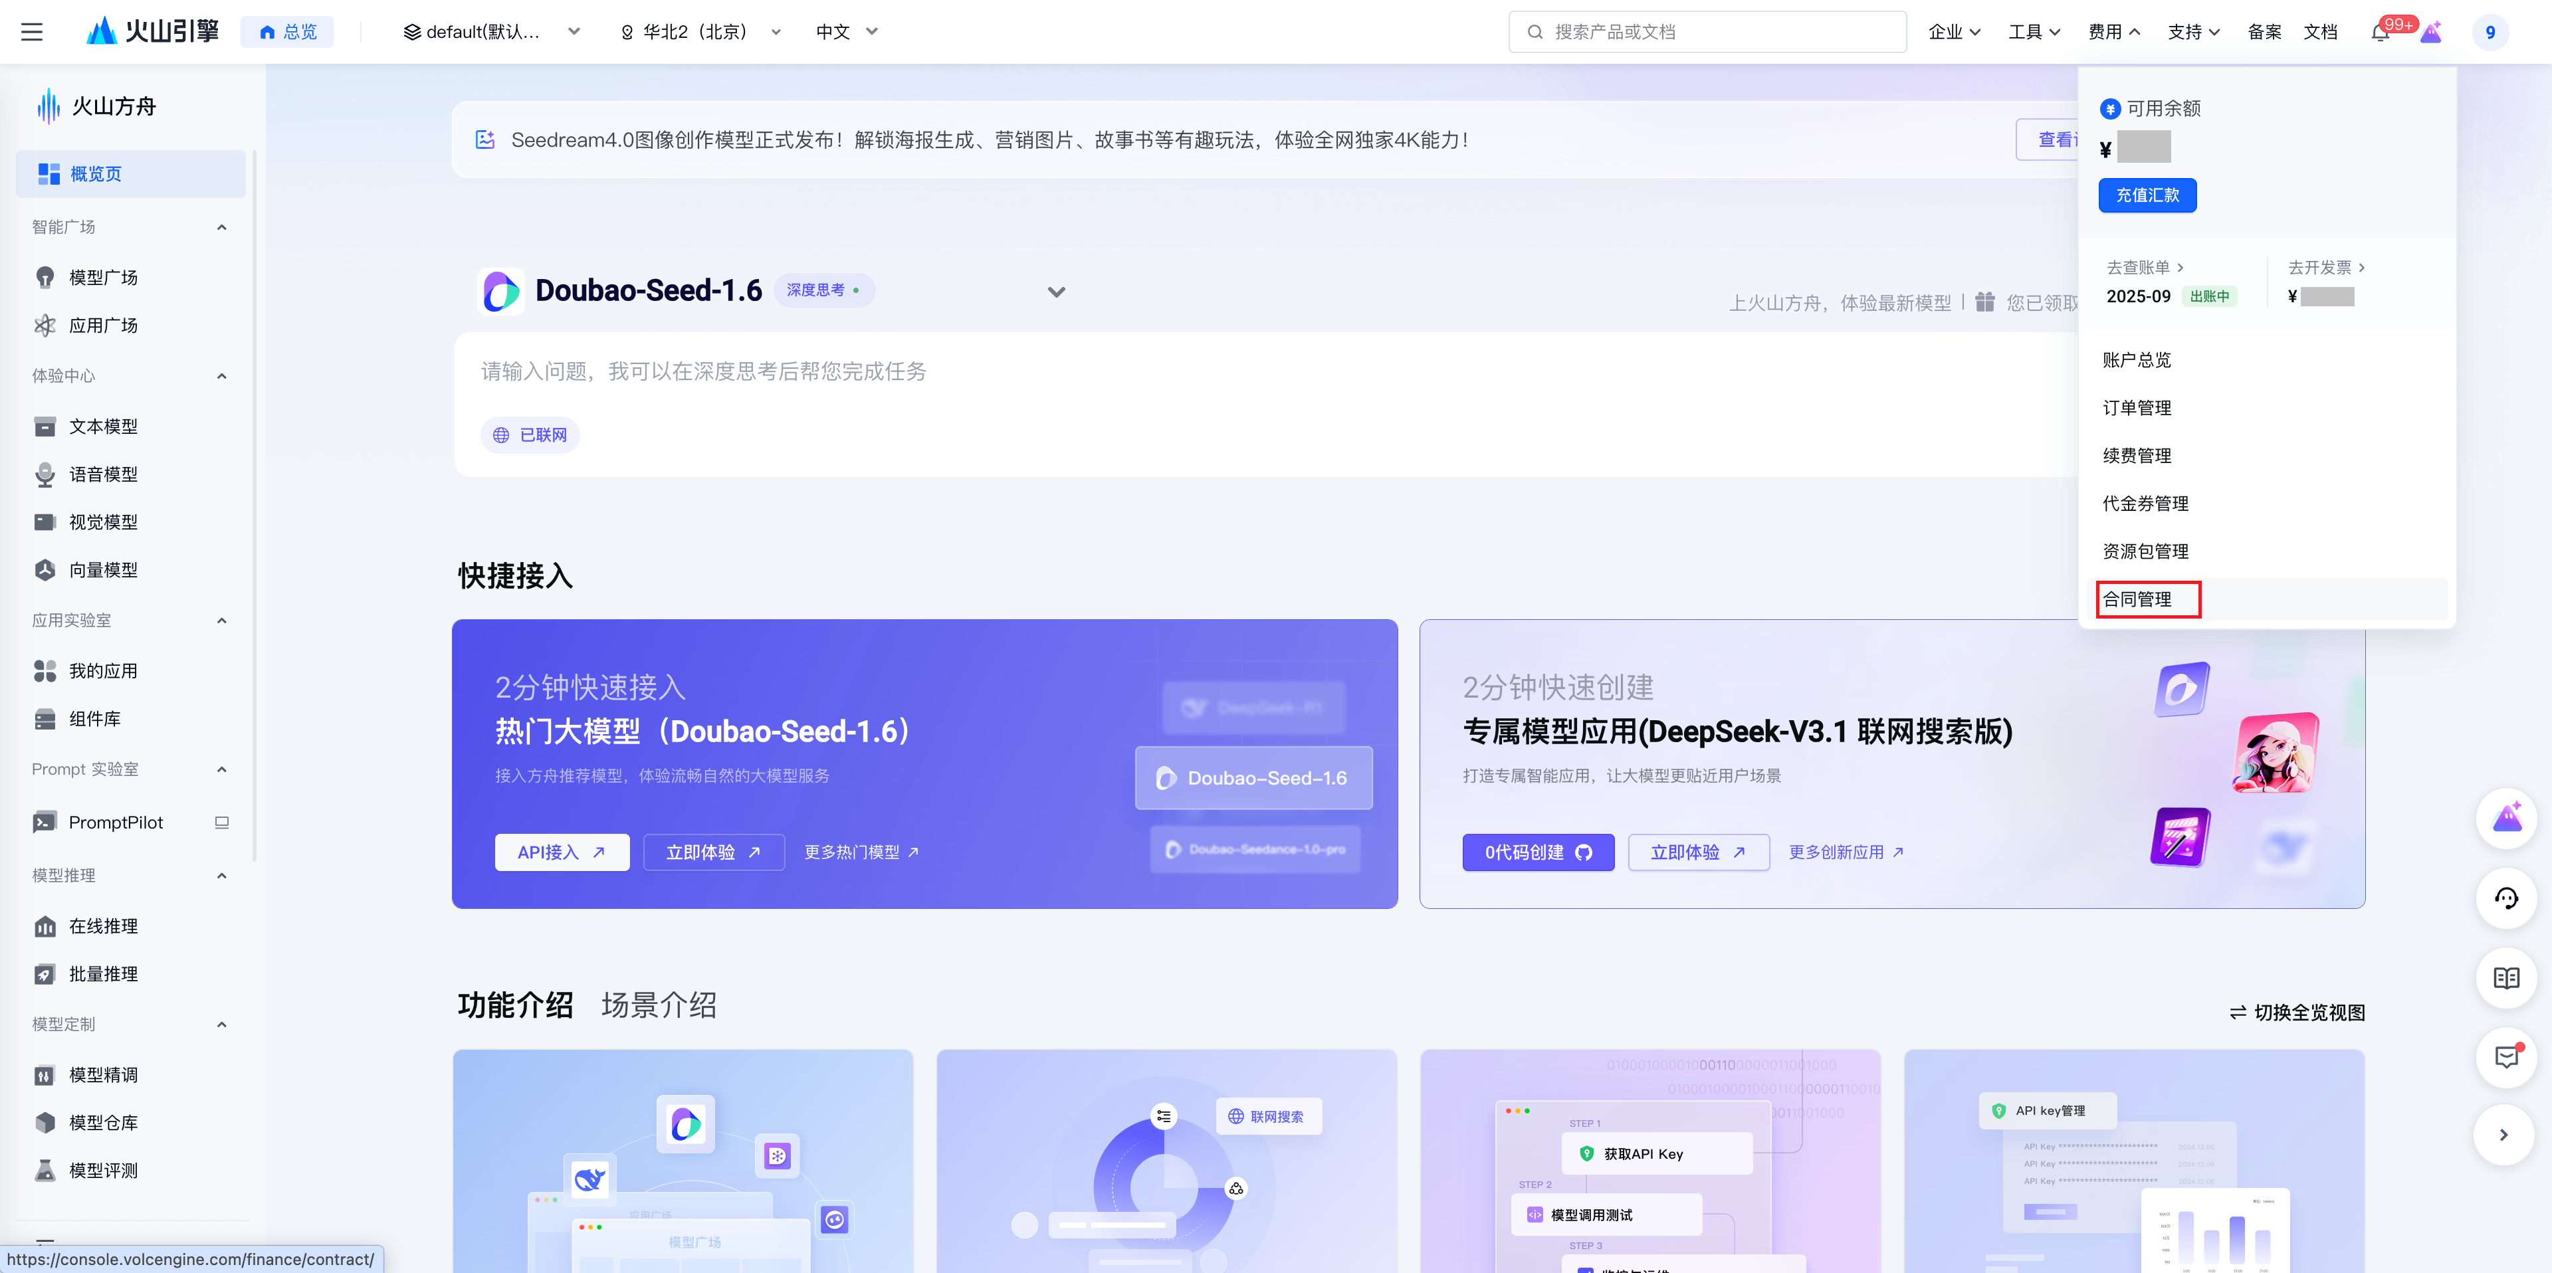Click the feedback message floating icon
This screenshot has height=1273, width=2552.
pyautogui.click(x=2505, y=1057)
